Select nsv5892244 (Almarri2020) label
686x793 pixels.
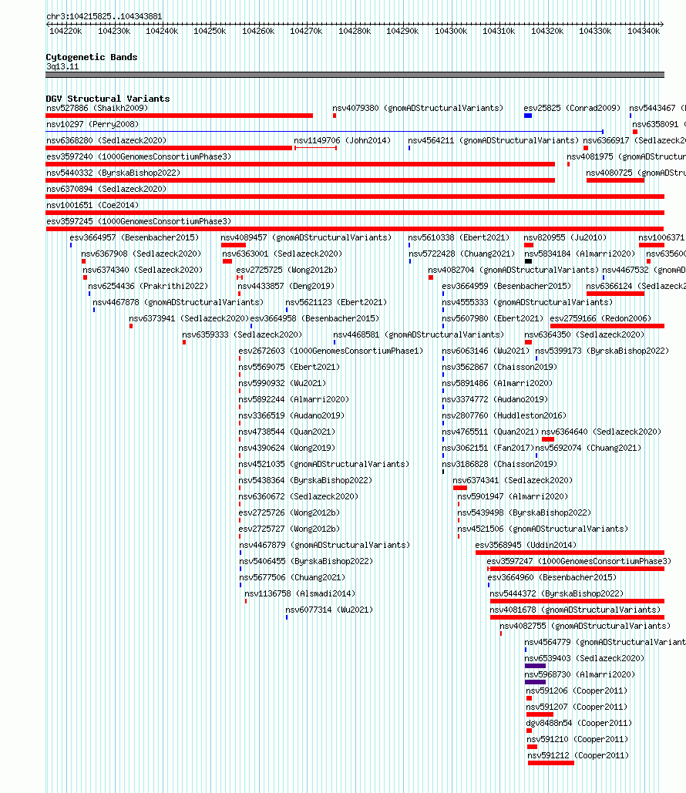point(294,399)
